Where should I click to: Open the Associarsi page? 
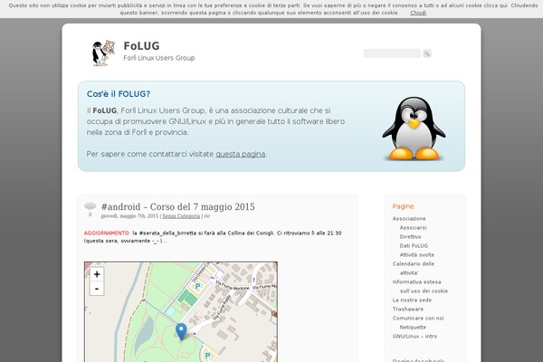point(413,227)
